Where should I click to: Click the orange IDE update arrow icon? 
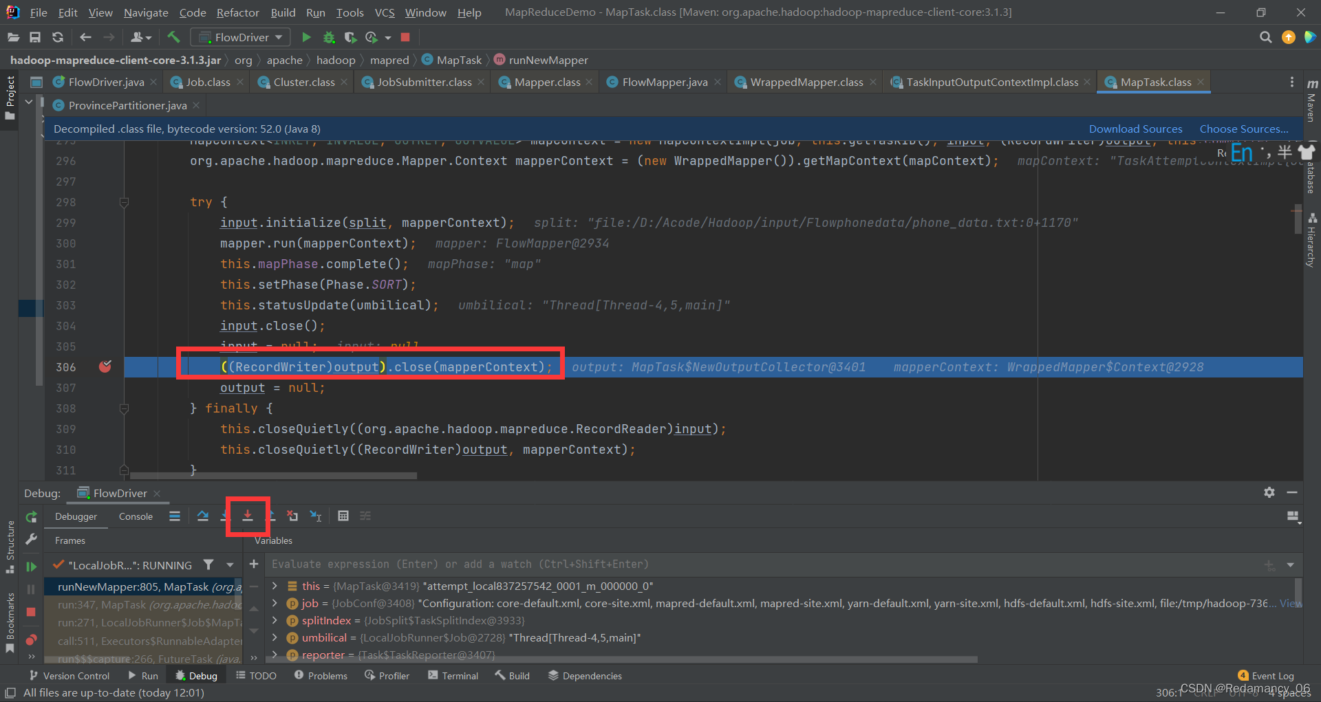[x=1288, y=37]
